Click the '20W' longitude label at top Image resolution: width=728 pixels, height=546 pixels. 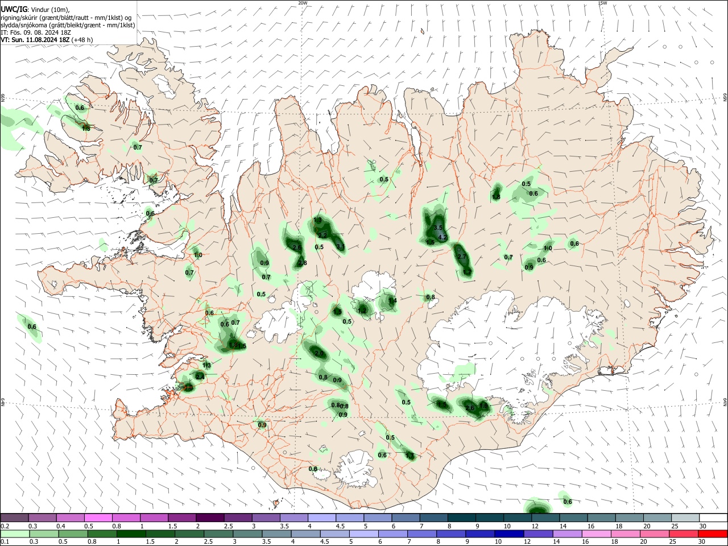point(302,3)
